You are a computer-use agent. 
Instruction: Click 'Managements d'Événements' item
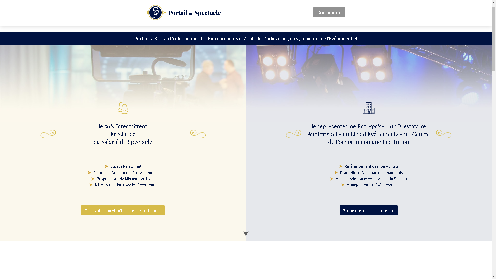point(371,185)
